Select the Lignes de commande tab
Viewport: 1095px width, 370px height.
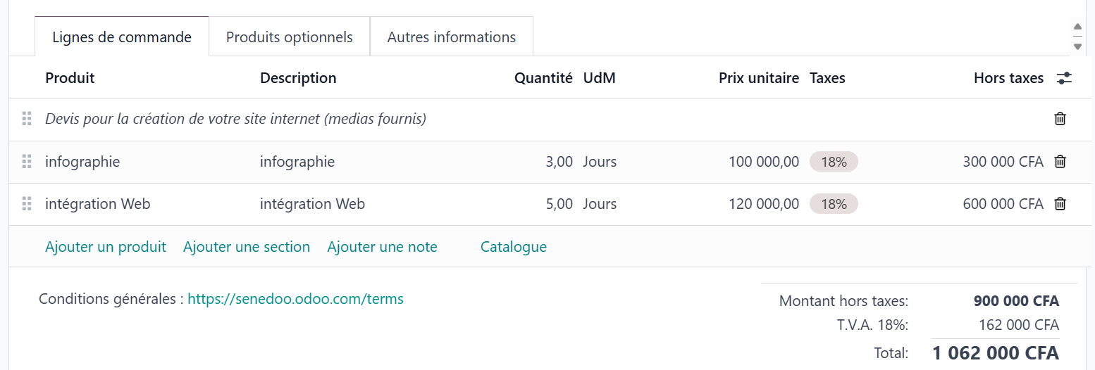(x=122, y=37)
